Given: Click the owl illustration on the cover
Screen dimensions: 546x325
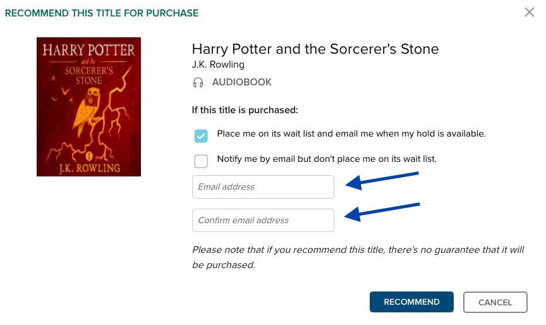Looking at the screenshot, I should click(x=87, y=111).
